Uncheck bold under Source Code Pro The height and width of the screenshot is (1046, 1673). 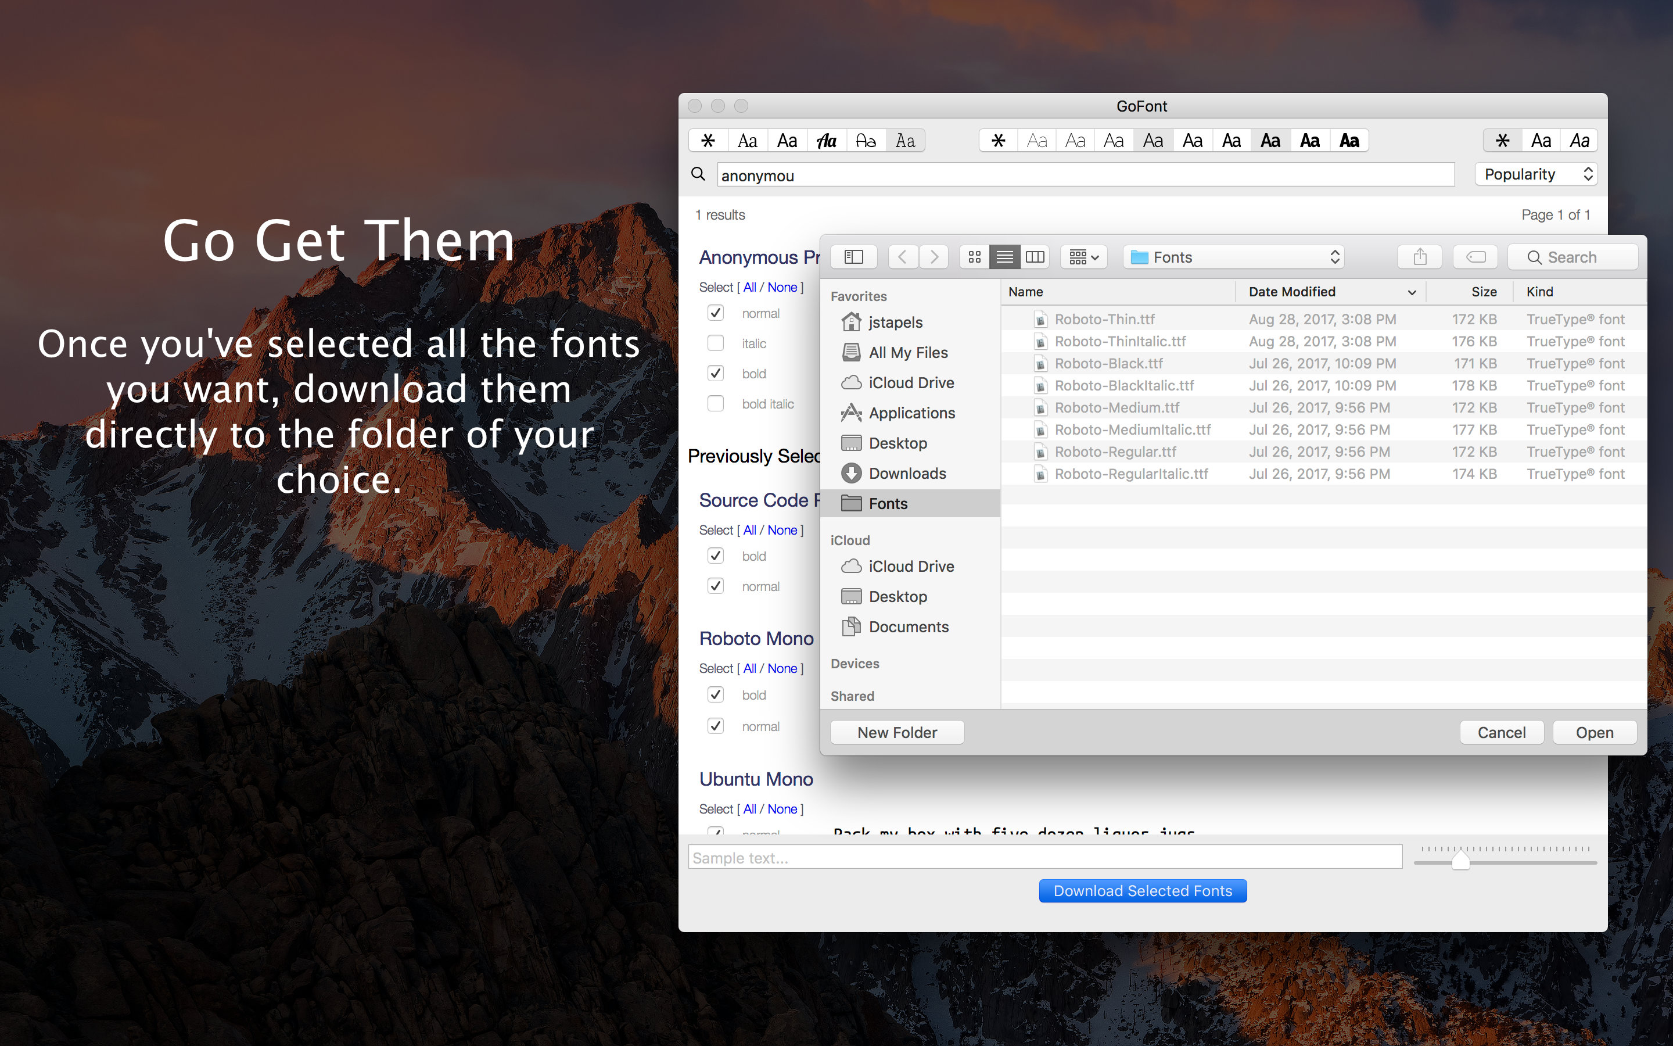coord(716,556)
